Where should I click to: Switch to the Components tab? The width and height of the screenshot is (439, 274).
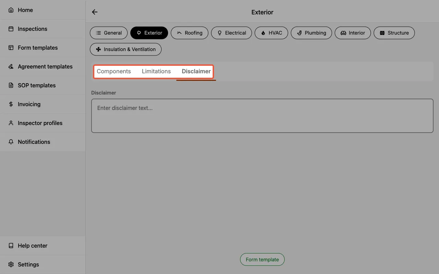114,71
